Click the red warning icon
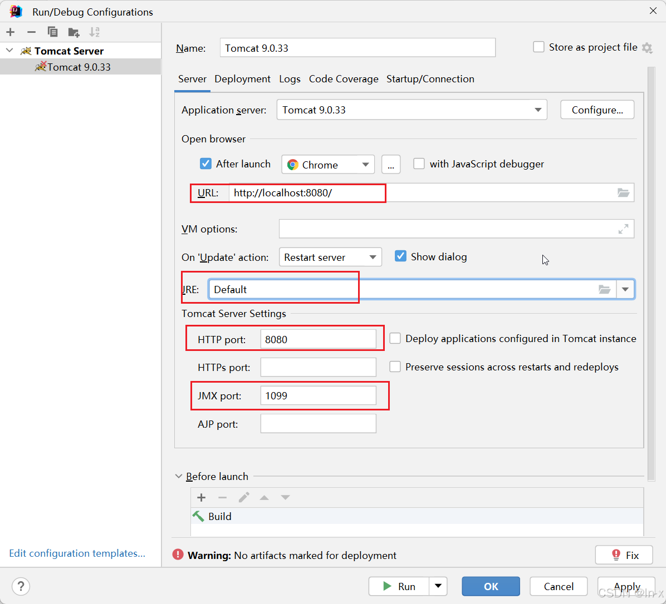The width and height of the screenshot is (666, 604). click(x=178, y=555)
